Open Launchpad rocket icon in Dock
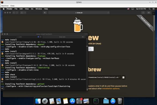Screen dimensions: 157x105 [45, 101]
